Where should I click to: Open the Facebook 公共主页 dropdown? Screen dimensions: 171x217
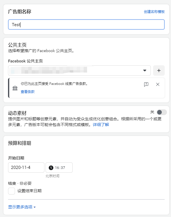79,71
